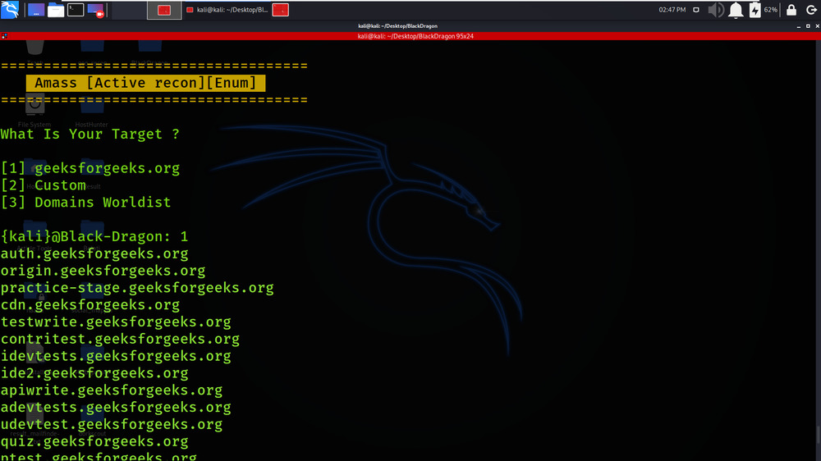This screenshot has height=461, width=821.
Task: Click the second red window taskbar icon
Action: tap(281, 10)
